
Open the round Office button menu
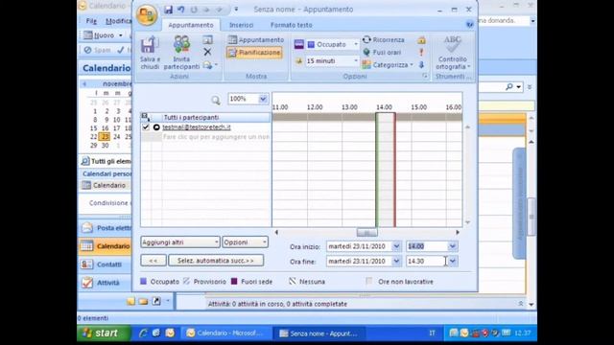click(147, 15)
